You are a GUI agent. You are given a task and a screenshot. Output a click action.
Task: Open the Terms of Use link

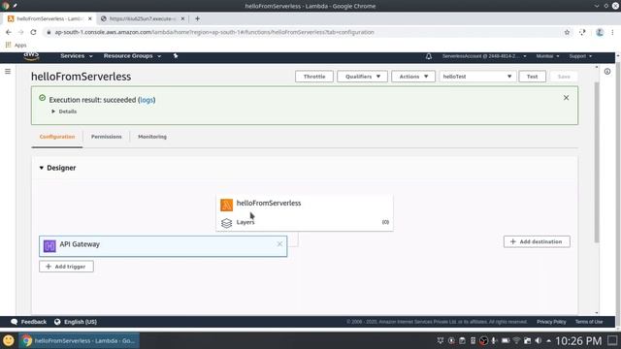point(589,322)
